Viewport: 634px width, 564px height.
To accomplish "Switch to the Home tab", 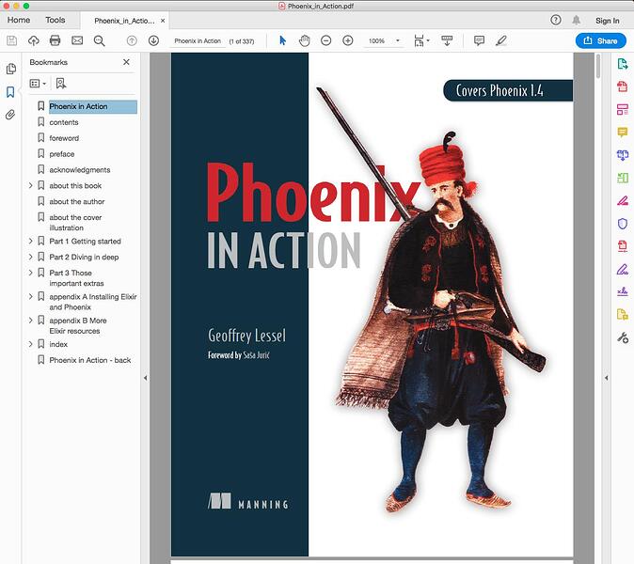I will (x=19, y=20).
